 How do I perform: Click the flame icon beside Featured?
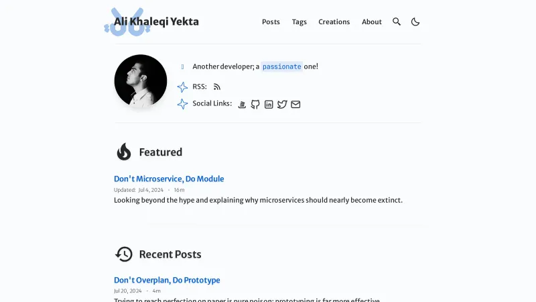124,152
